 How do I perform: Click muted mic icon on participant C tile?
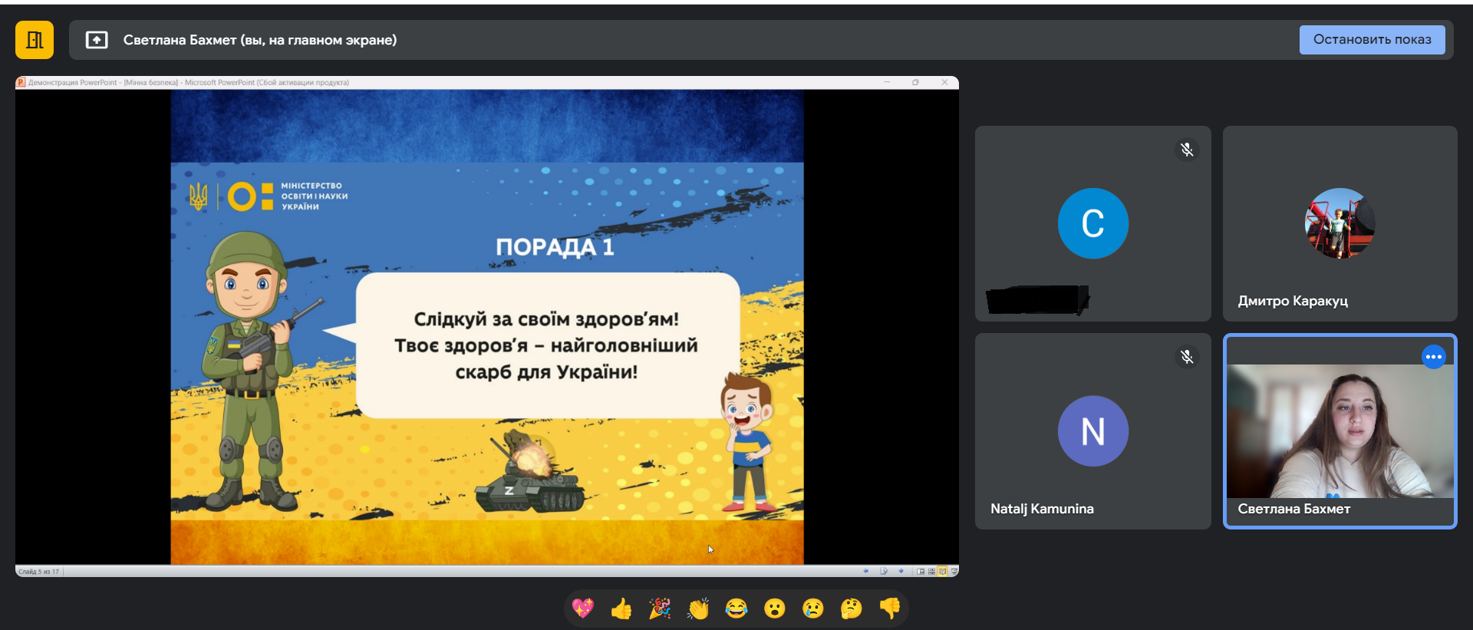tap(1187, 150)
